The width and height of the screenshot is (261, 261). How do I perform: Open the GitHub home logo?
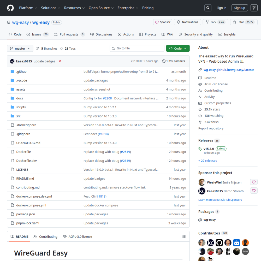click(x=10, y=8)
